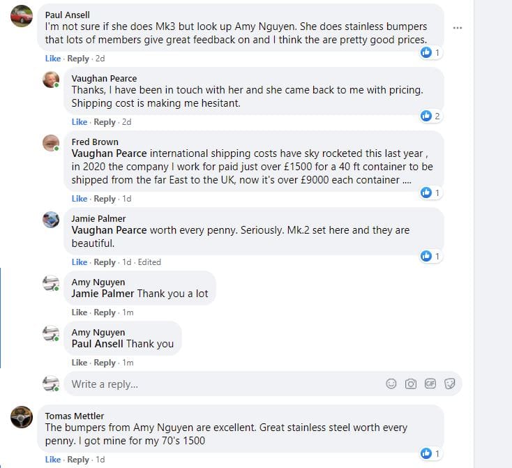This screenshot has height=468, width=512.
Task: Open emoji picker in reply box
Action: click(391, 384)
